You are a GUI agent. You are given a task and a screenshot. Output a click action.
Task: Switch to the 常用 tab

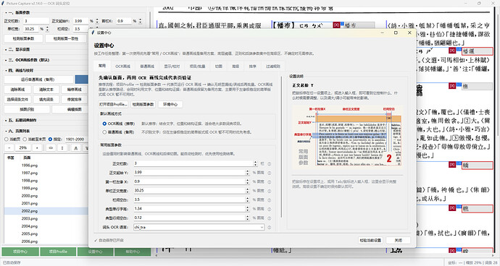(x=102, y=66)
